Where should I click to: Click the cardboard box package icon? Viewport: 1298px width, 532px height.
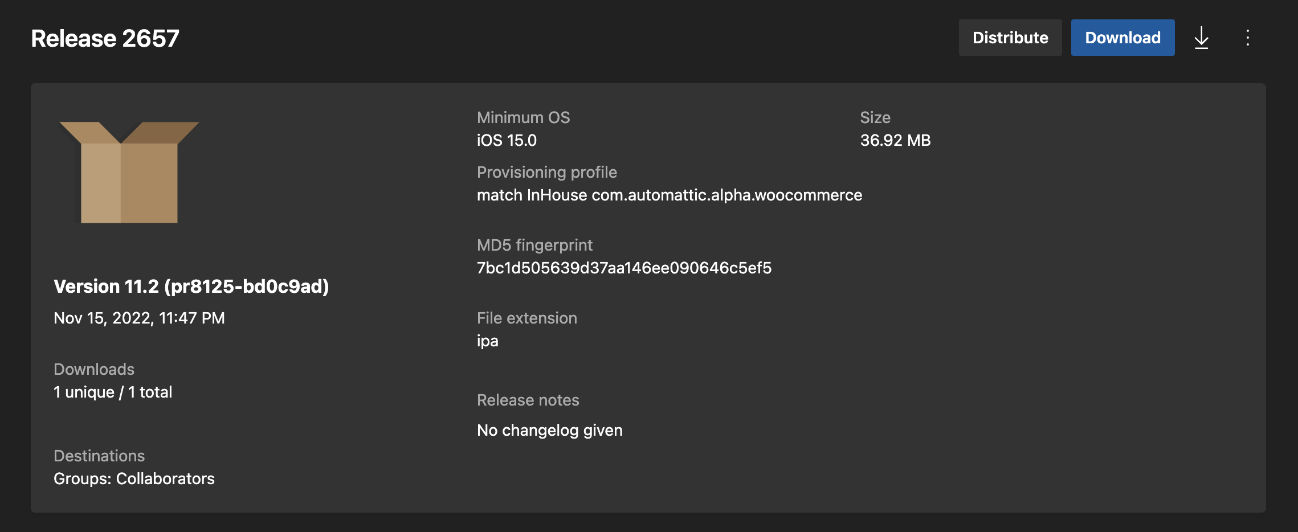[129, 172]
